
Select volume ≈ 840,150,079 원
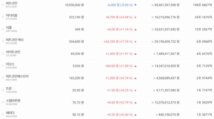click(167, 115)
